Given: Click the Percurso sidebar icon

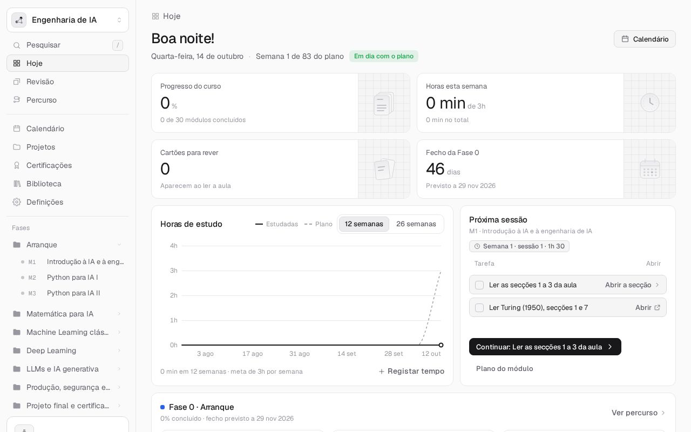Looking at the screenshot, I should [x=17, y=100].
